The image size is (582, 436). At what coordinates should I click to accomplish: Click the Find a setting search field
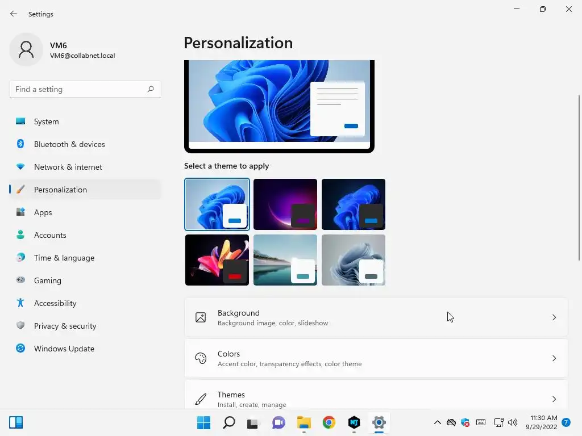[x=85, y=89]
